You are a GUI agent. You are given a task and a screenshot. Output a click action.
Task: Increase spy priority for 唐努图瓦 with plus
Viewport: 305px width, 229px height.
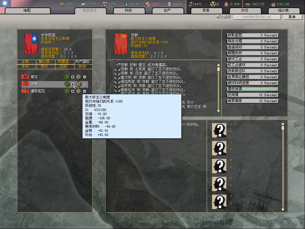point(73,91)
